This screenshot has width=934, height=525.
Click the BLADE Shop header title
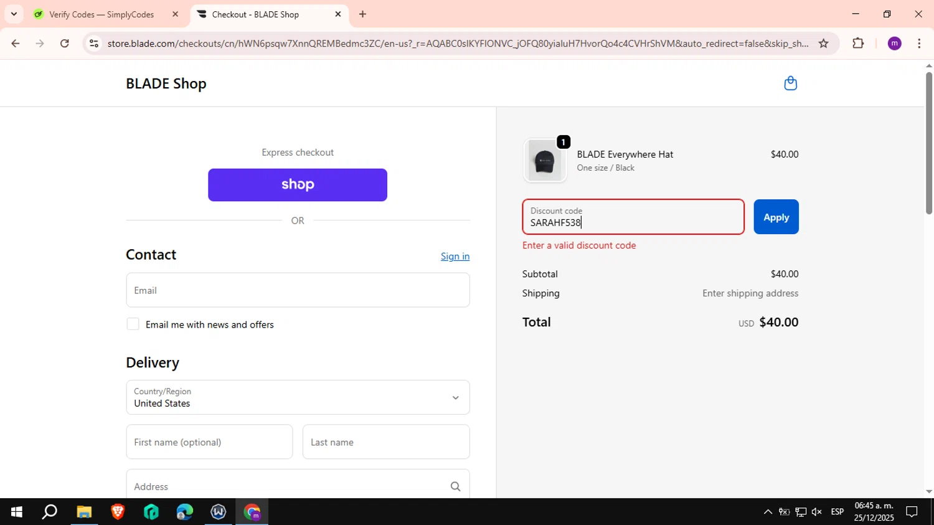(166, 83)
